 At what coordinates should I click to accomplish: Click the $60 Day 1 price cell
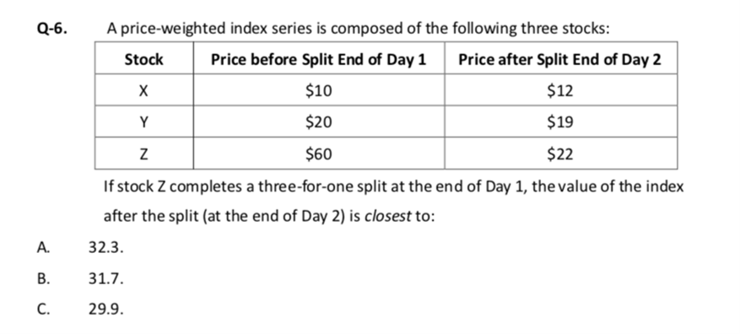coord(319,154)
